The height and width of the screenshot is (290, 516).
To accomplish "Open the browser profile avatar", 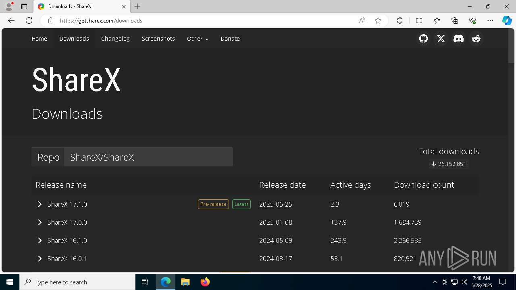I will (x=9, y=6).
